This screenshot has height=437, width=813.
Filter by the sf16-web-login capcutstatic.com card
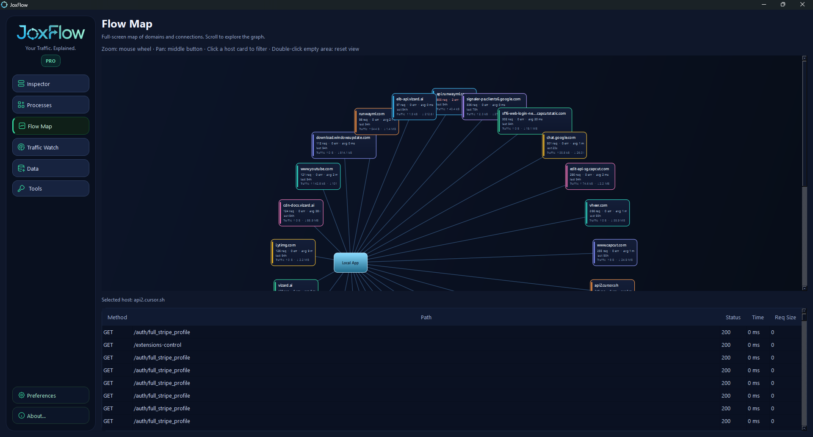(535, 121)
